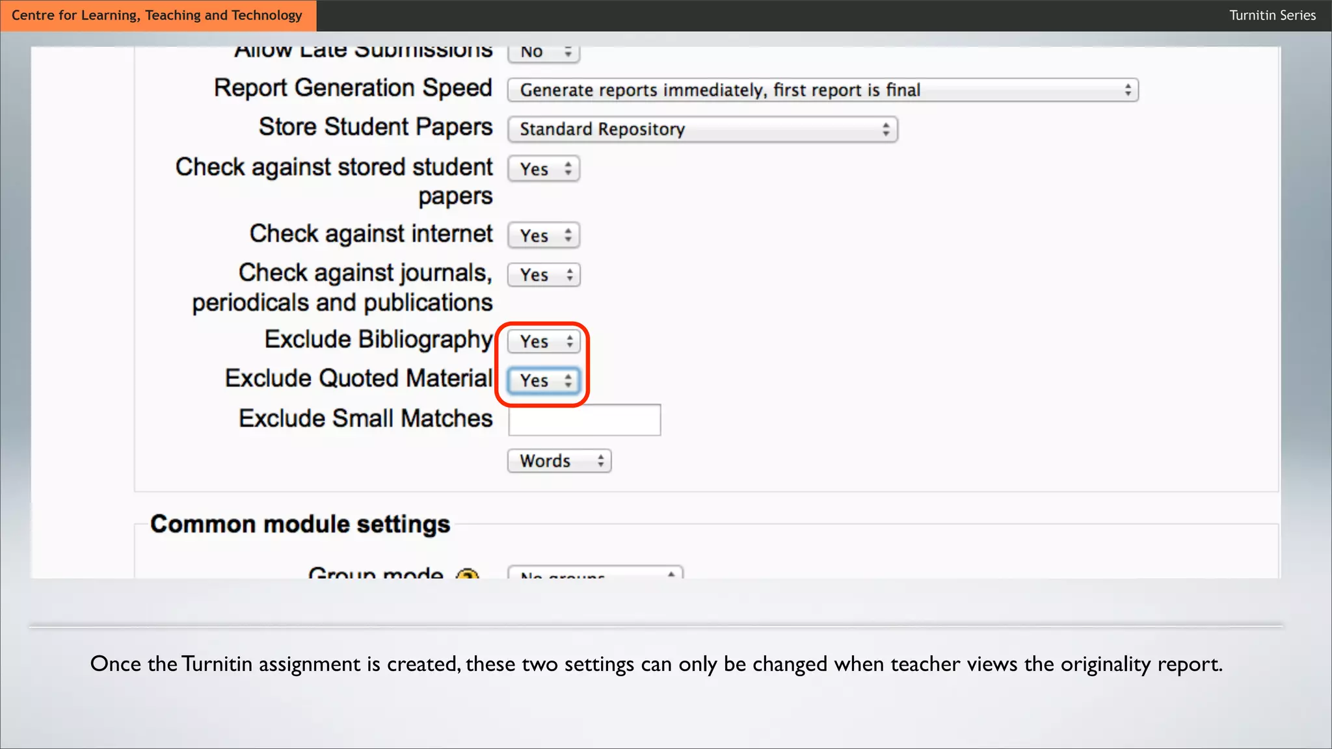The height and width of the screenshot is (749, 1332).
Task: Click the Turnitin assignment caption text
Action: pos(656,664)
